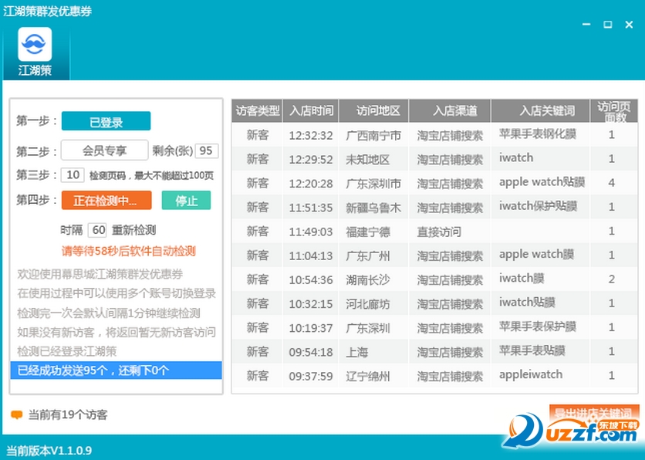Image resolution: width=645 pixels, height=460 pixels.
Task: Select the log line 检测已经登录江湖策
Action: [x=67, y=351]
